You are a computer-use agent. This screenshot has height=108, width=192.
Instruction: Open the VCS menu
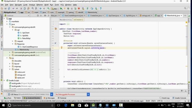[62, 5]
